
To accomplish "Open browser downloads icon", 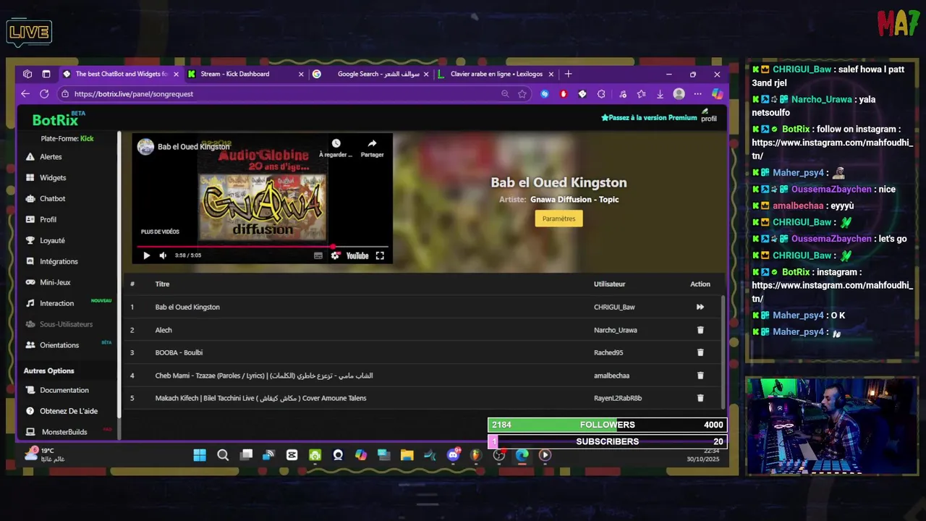I will 660,94.
